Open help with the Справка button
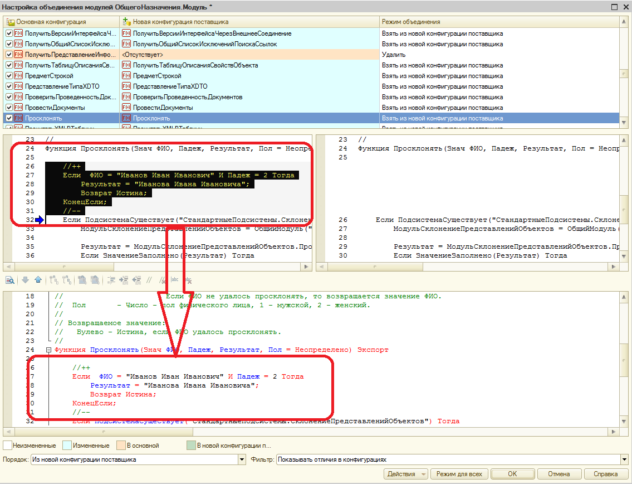 point(605,474)
